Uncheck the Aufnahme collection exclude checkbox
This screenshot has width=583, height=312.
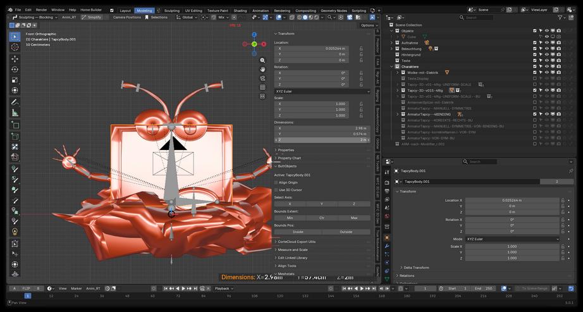pos(535,43)
